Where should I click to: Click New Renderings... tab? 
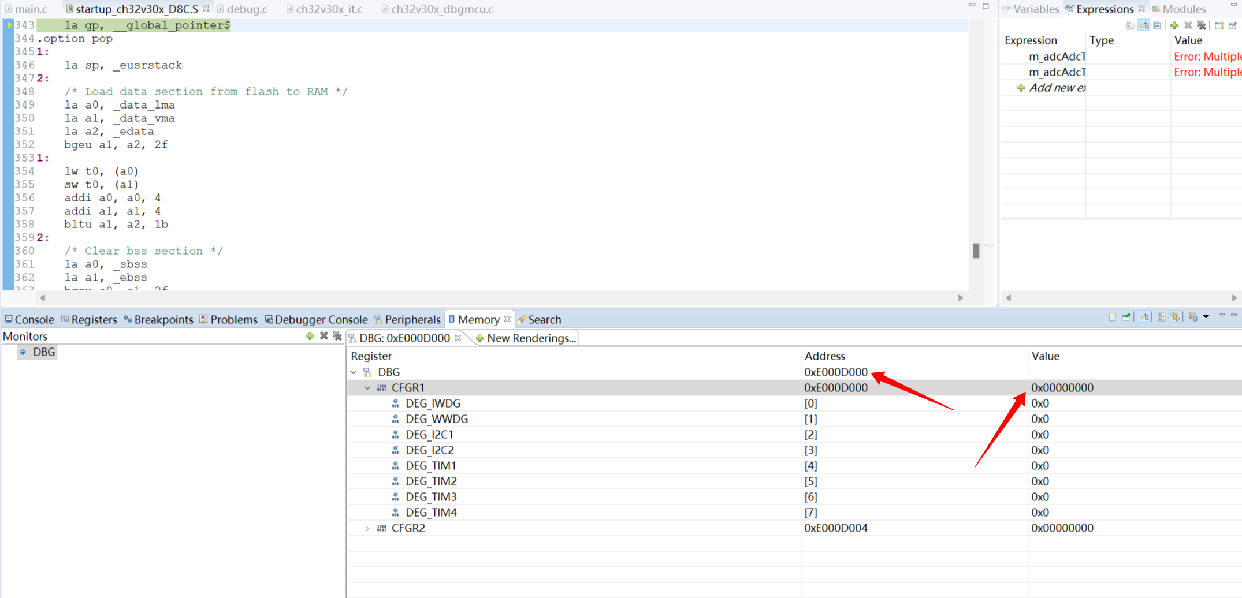point(526,338)
